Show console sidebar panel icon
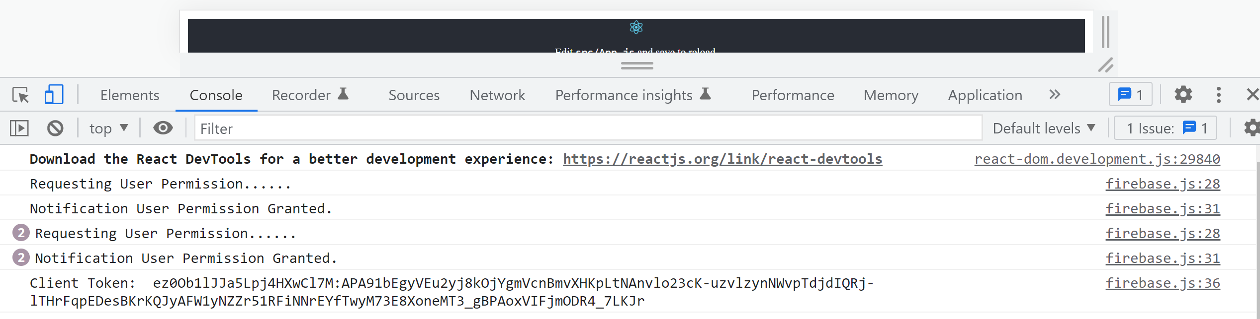1260x319 pixels. pyautogui.click(x=19, y=128)
